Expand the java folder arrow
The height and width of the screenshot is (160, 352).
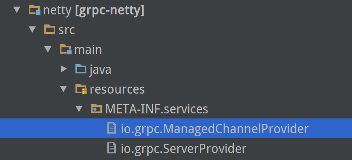pos(64,70)
